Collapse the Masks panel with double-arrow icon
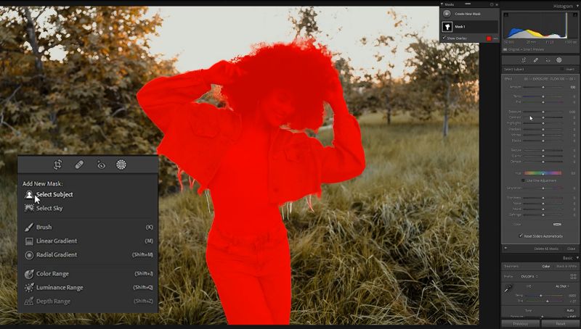This screenshot has width=581, height=329. coord(497,4)
